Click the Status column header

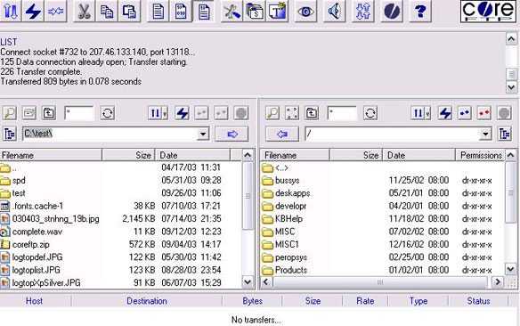pos(478,301)
